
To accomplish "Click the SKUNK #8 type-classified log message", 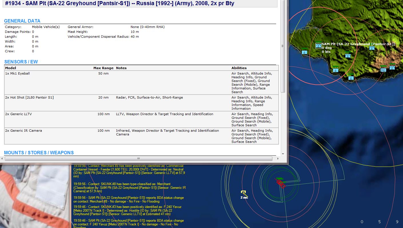I will tap(129, 187).
